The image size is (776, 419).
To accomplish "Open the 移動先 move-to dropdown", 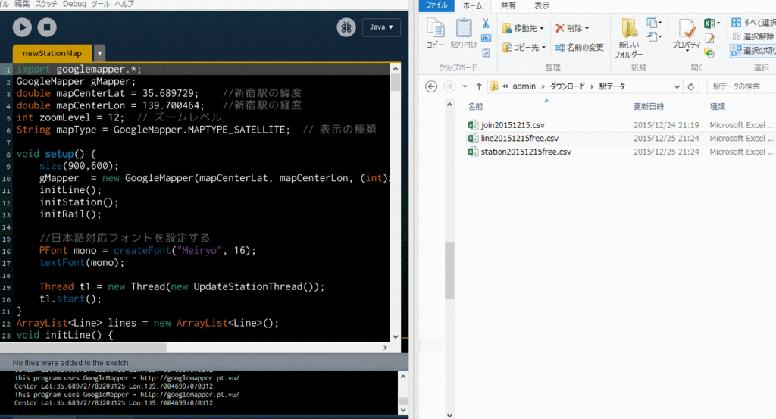I will pyautogui.click(x=523, y=28).
